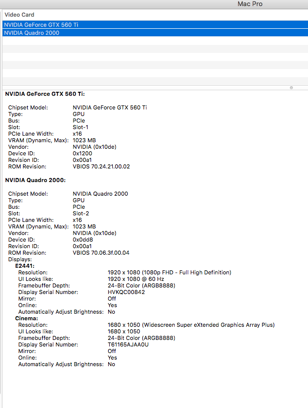Screen dimensions: 308x408
Task: Click Quadro 2000 Revision ID 0x00a1 value
Action: click(x=82, y=246)
